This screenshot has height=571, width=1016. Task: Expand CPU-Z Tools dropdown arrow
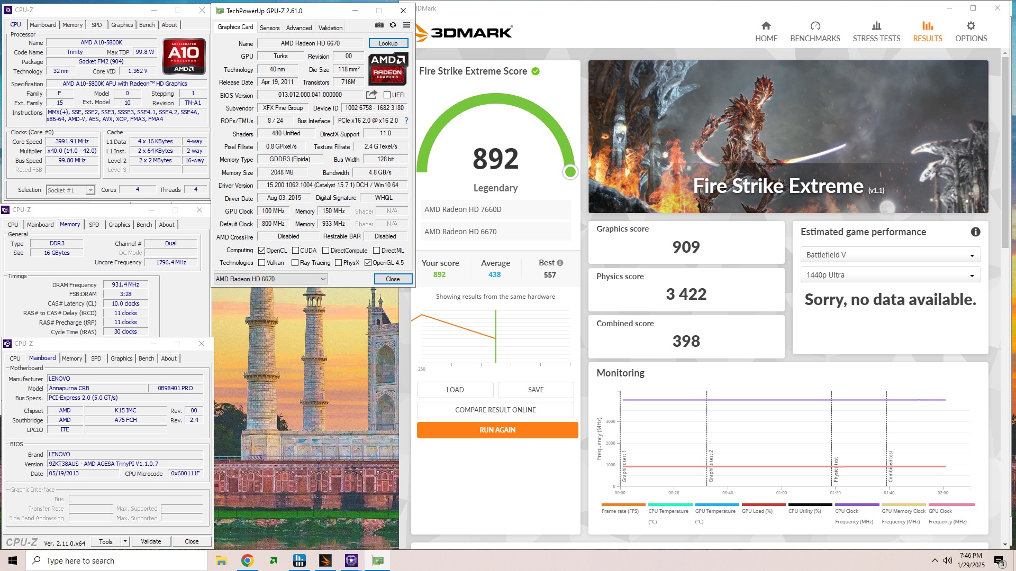[x=125, y=541]
